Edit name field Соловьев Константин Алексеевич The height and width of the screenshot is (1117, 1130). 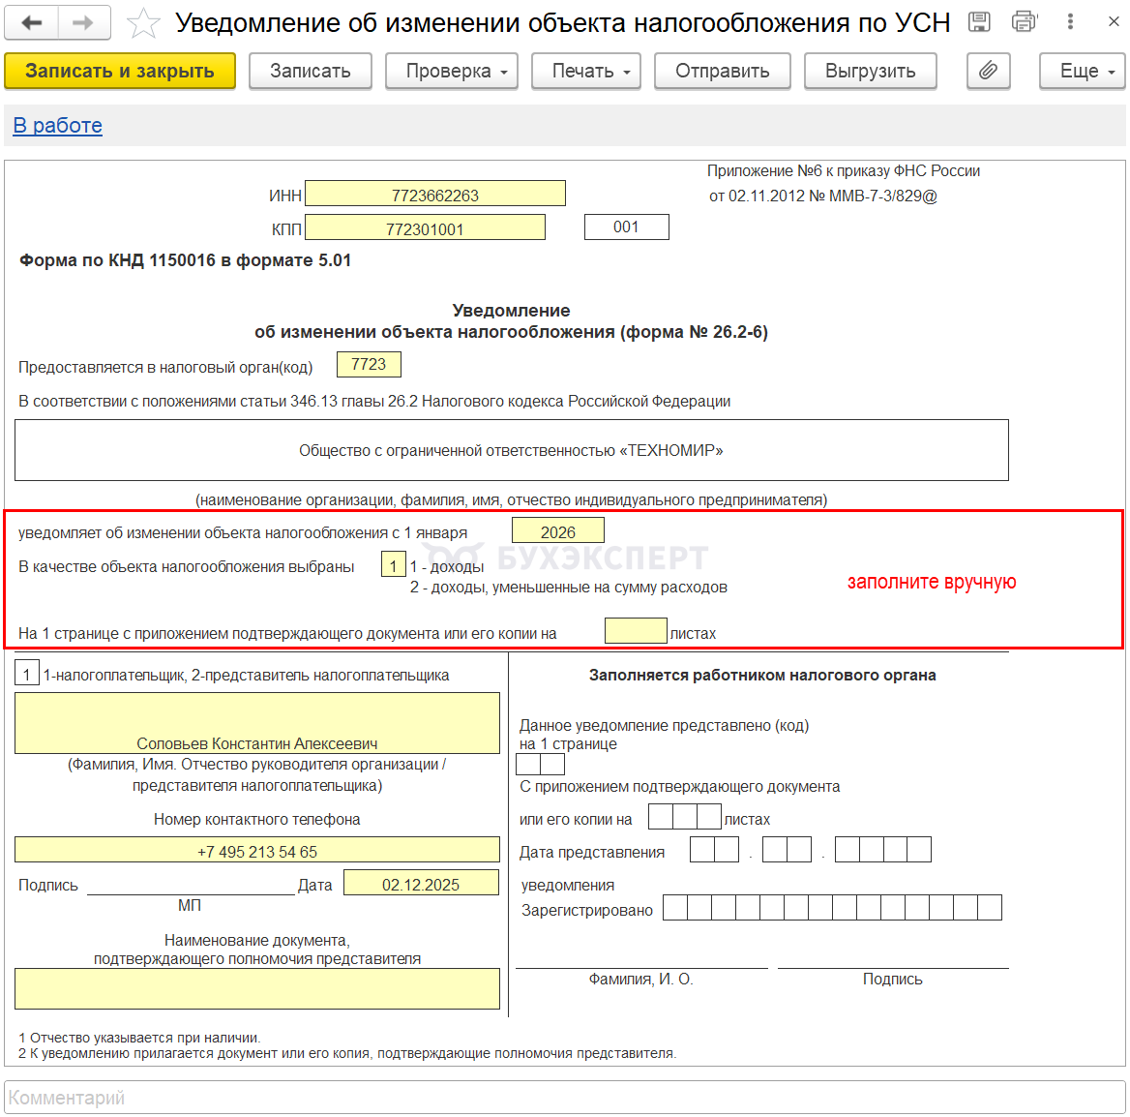(257, 723)
